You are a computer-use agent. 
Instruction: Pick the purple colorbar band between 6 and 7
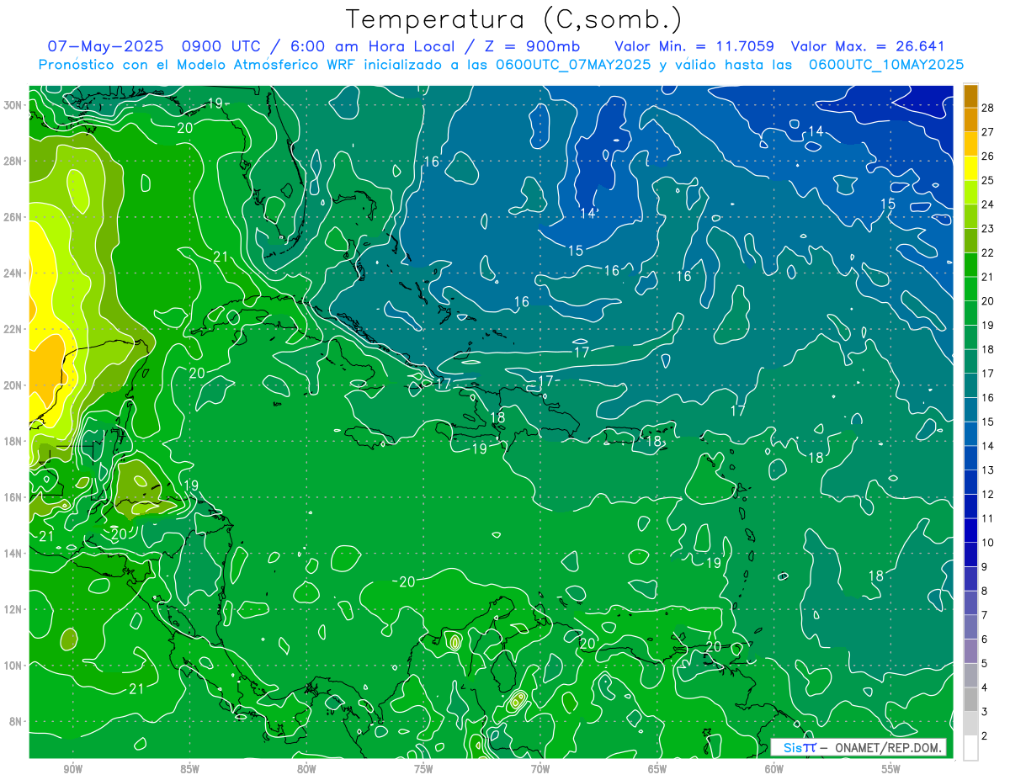(x=970, y=627)
